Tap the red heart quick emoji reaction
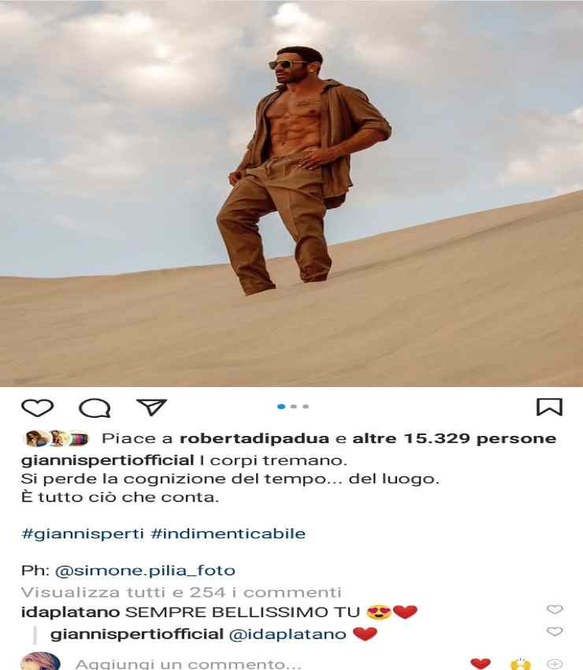The width and height of the screenshot is (583, 670). [x=480, y=664]
